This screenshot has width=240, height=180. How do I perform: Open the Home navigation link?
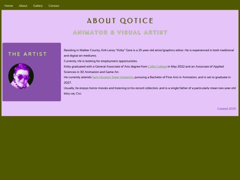(x=8, y=6)
